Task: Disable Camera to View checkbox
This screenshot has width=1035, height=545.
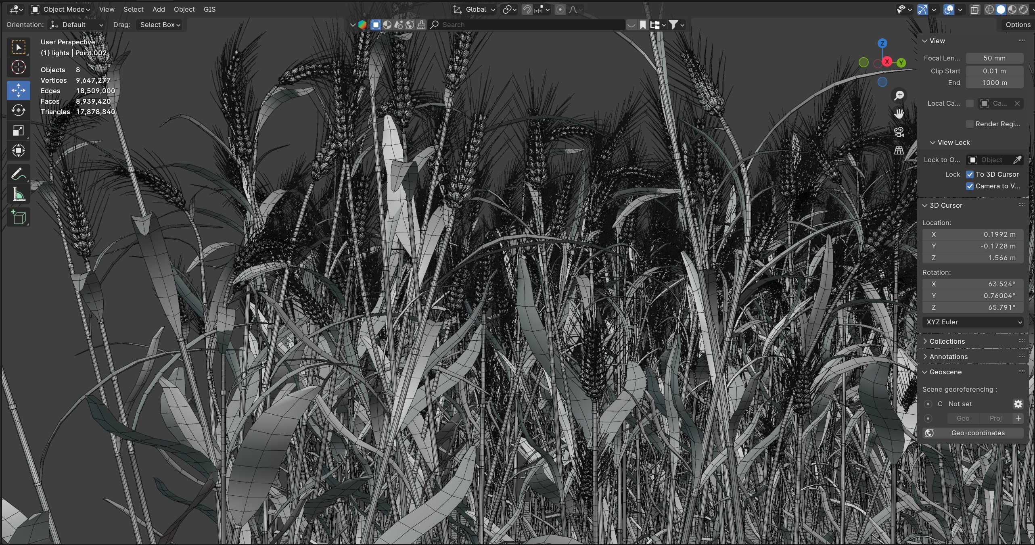Action: pos(970,186)
